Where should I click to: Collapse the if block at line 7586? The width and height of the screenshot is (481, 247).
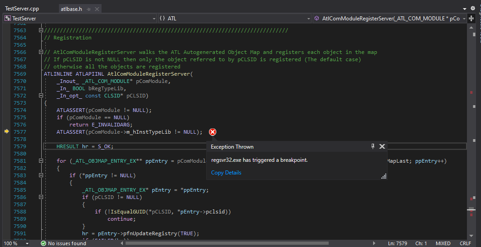tap(40, 197)
